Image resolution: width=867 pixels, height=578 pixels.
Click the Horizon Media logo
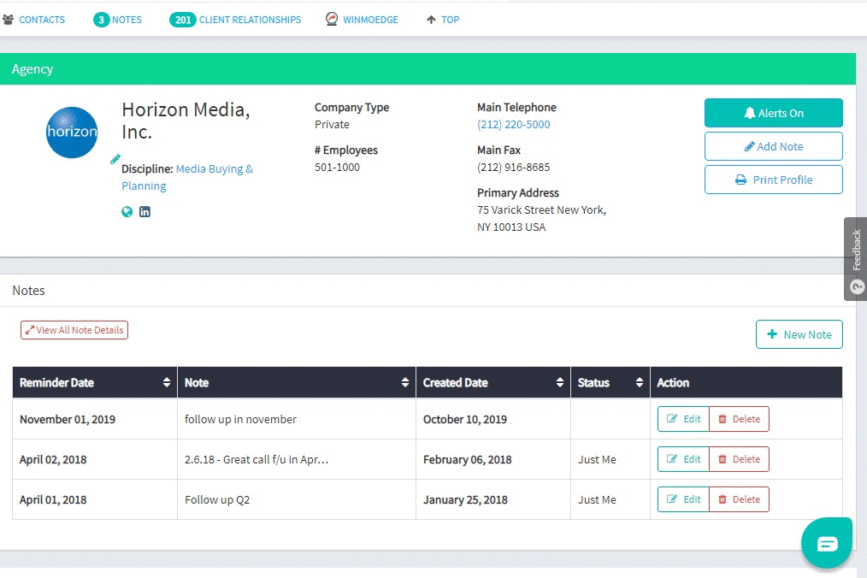[72, 133]
